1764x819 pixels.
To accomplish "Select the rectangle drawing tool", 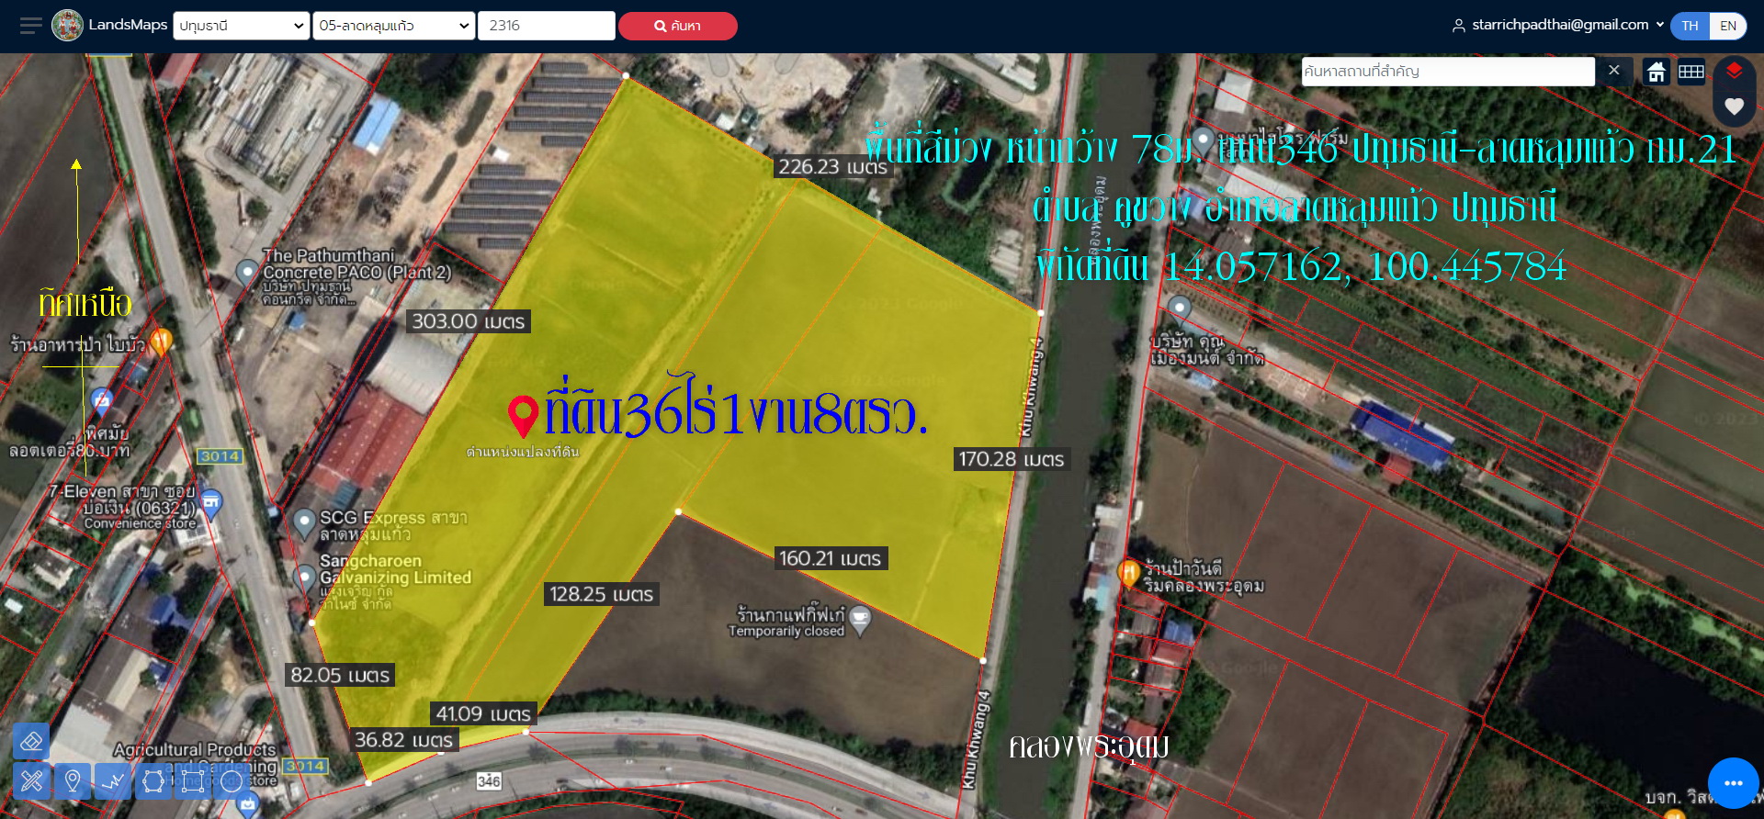I will coord(193,781).
